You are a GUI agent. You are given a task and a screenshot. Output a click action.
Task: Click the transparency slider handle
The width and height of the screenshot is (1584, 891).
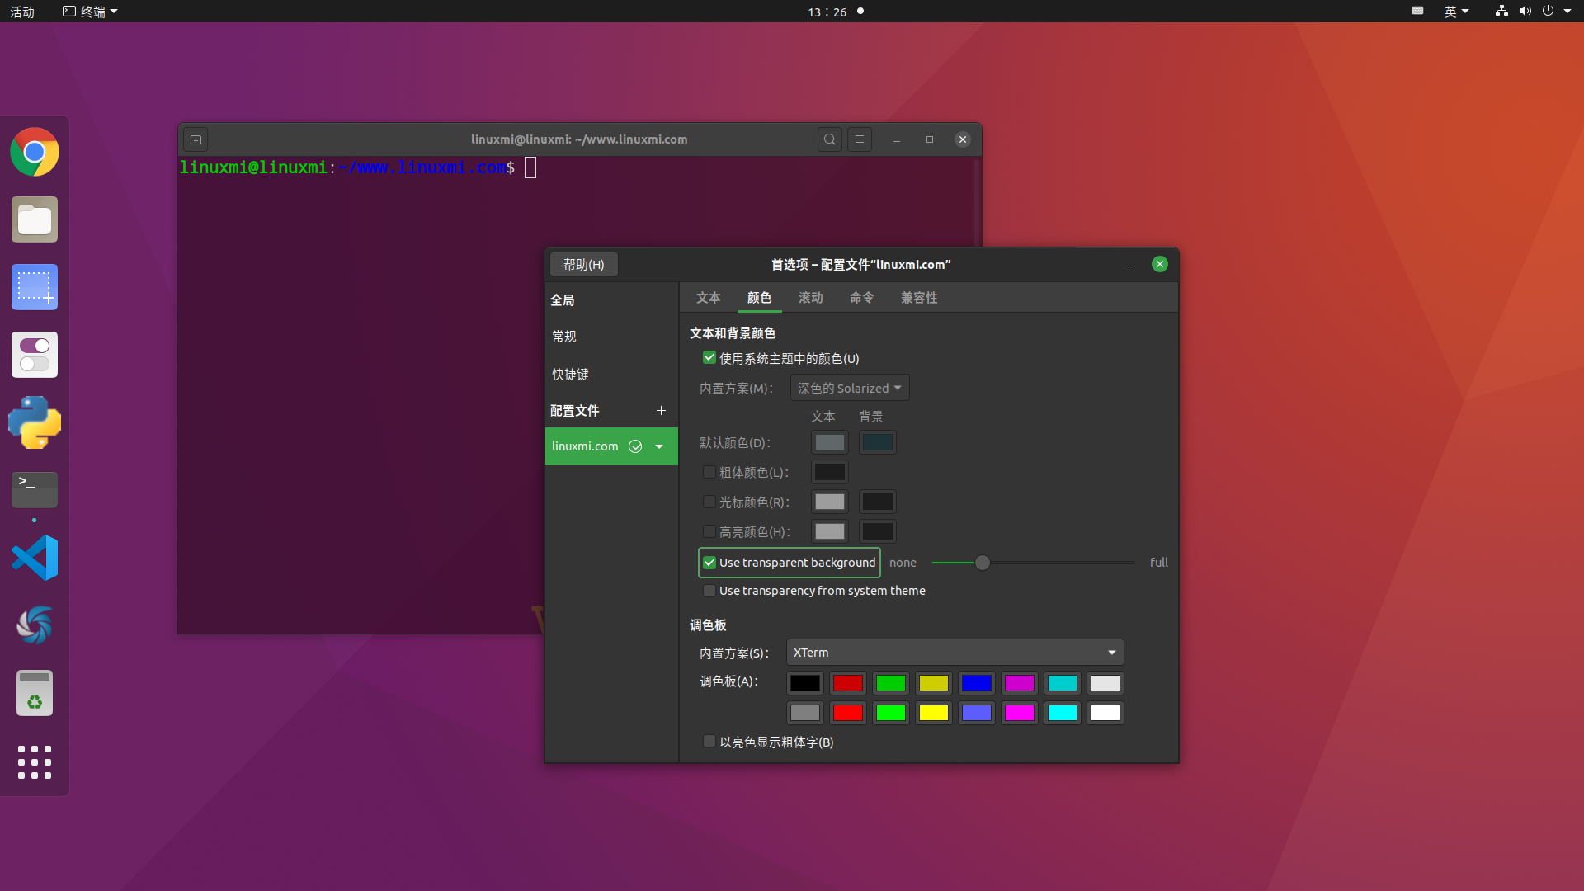pos(982,563)
